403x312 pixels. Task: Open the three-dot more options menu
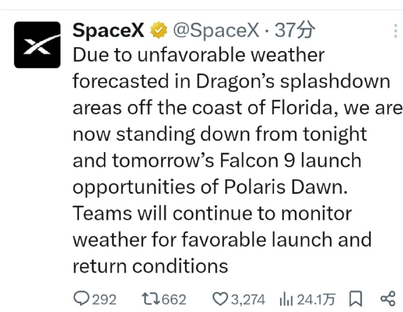pos(395,31)
